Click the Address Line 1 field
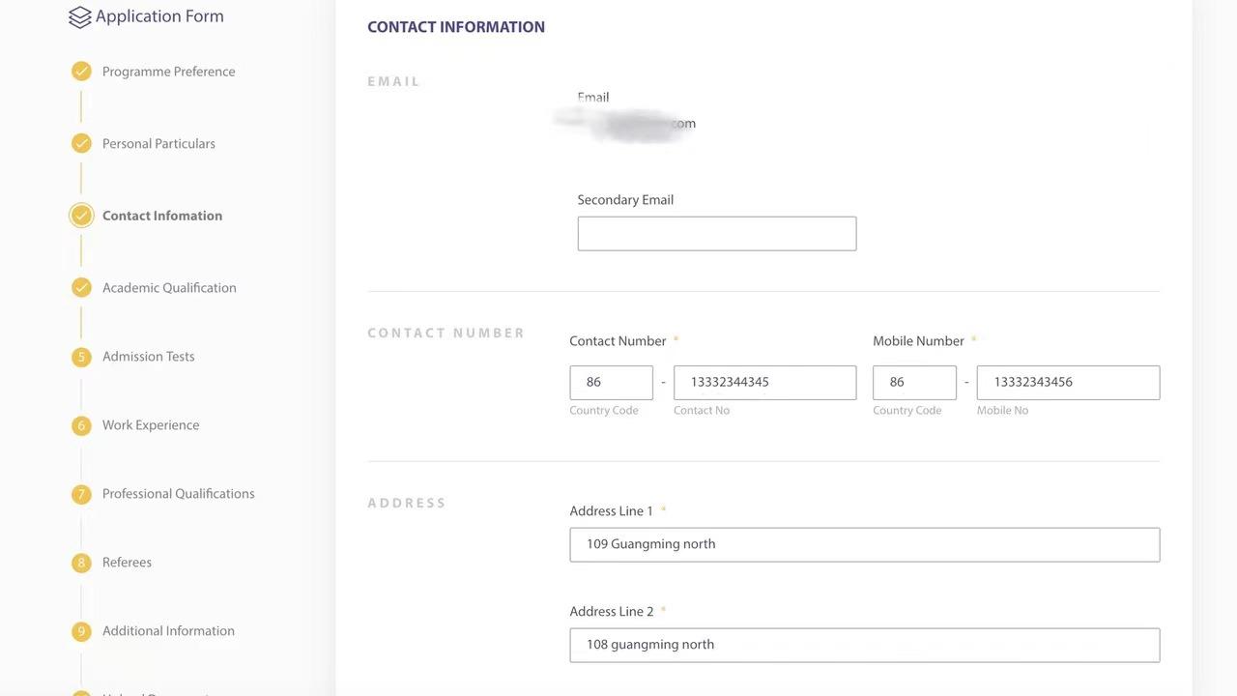 pos(865,545)
